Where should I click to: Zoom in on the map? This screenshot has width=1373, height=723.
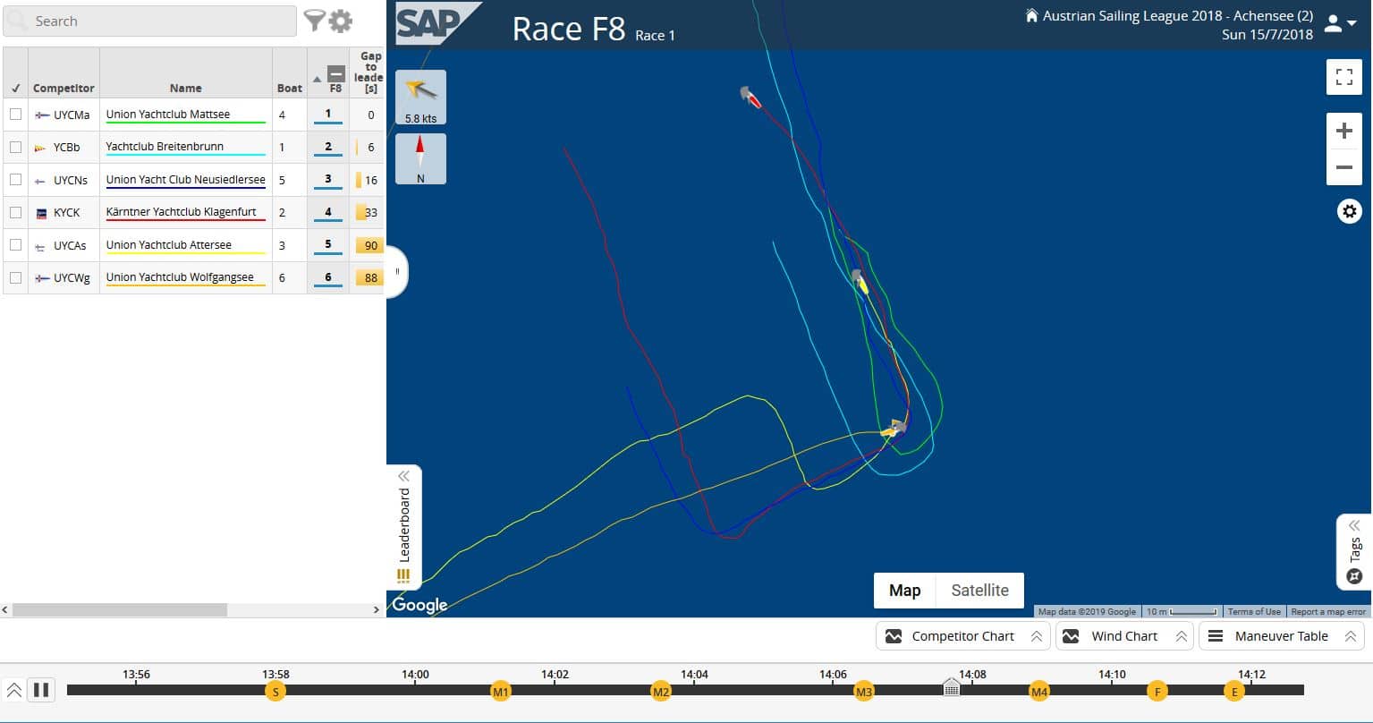tap(1343, 132)
